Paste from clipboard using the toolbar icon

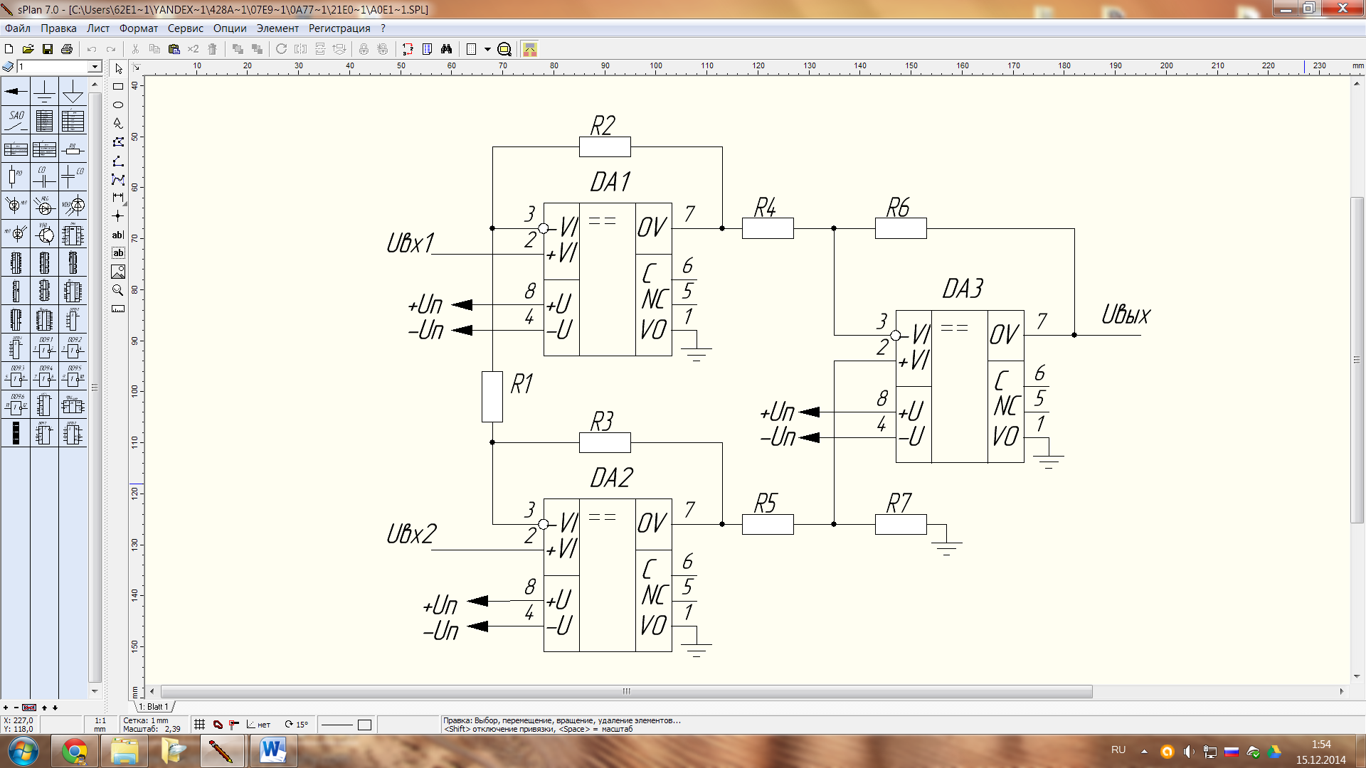[x=174, y=49]
